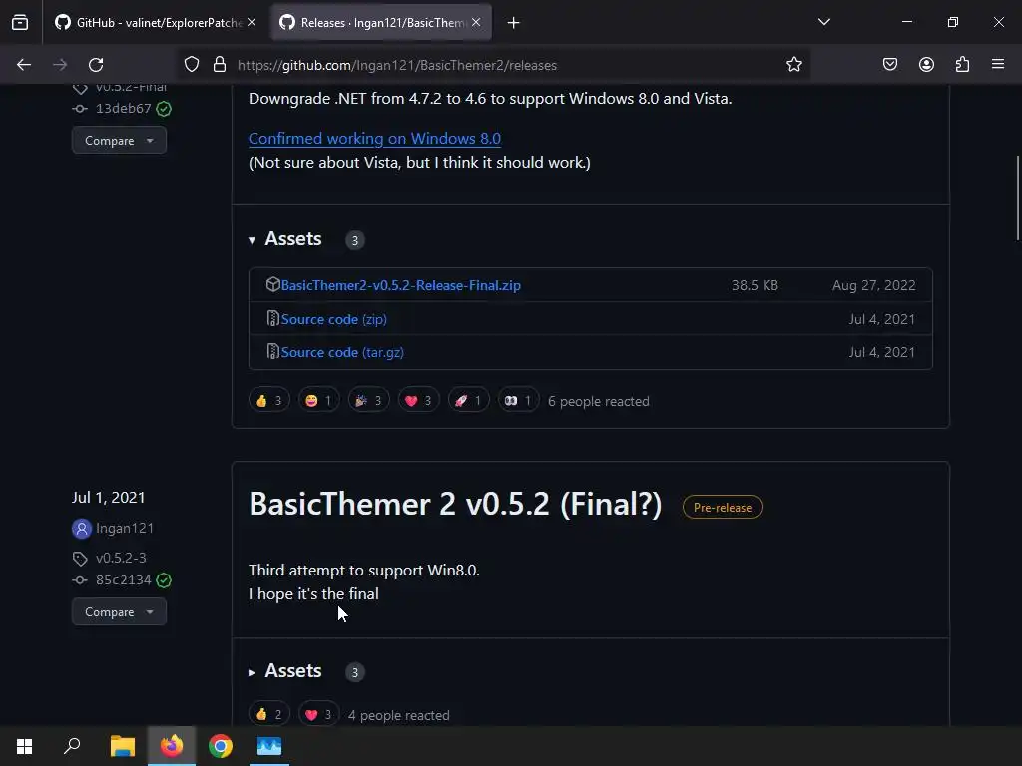Show verified badge for commit 85c2134
This screenshot has height=766, width=1022.
pos(164,580)
